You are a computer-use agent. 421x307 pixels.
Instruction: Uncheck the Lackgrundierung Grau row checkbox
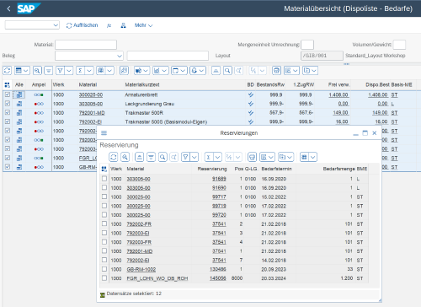(8, 104)
